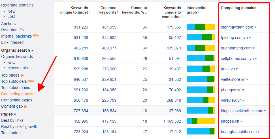Click unique keywords value 599,288

click(x=81, y=69)
